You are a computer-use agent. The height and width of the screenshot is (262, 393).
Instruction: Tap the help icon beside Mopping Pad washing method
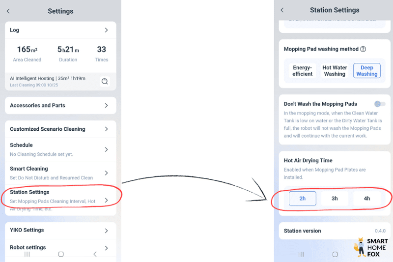click(x=363, y=49)
